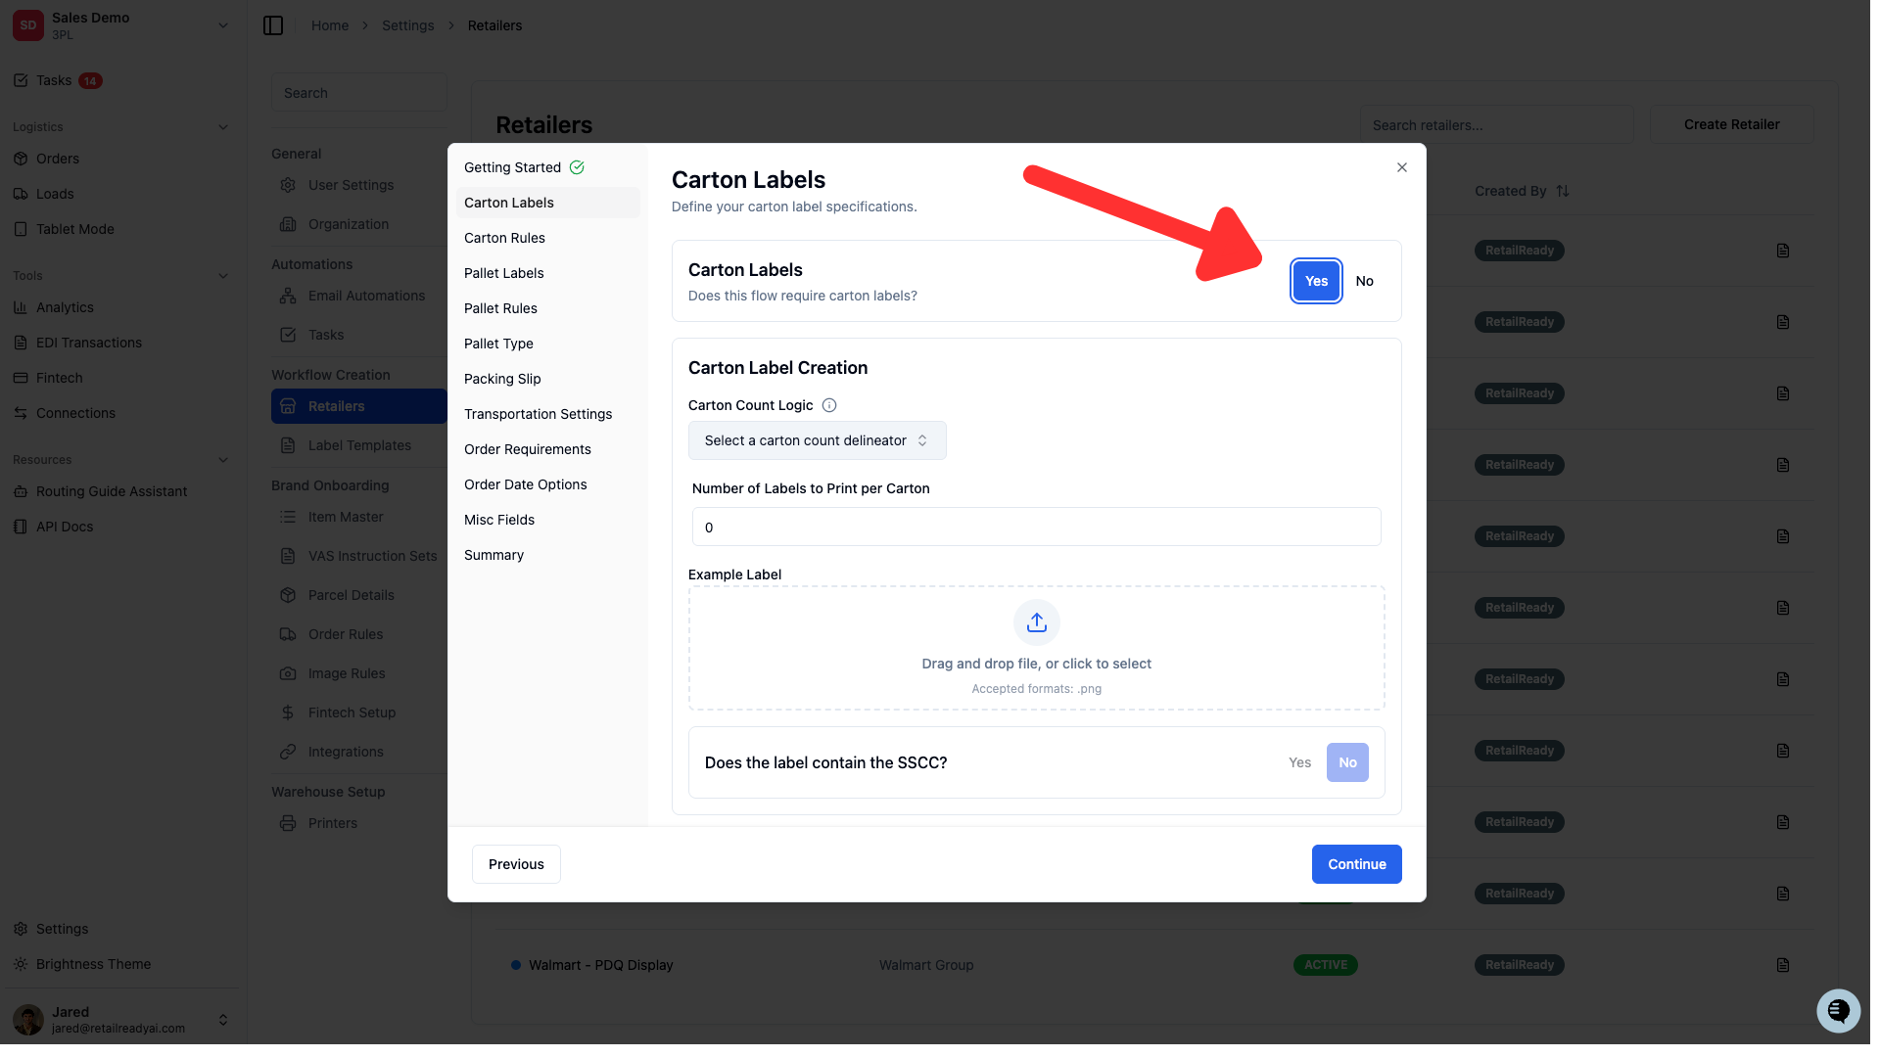Choose No for label contains SSCC
This screenshot has height=1057, width=1880.
click(1347, 762)
